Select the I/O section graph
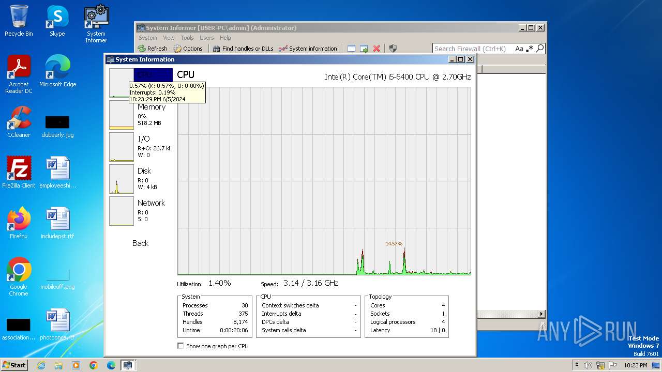The image size is (662, 372). click(122, 147)
